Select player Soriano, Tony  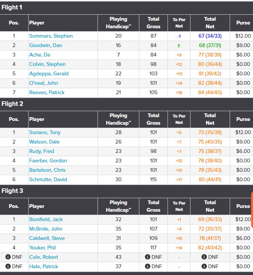[x=45, y=132]
